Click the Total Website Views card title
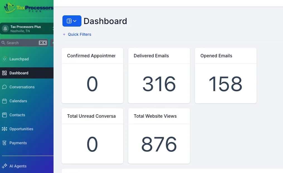The height and width of the screenshot is (173, 283). pyautogui.click(x=155, y=116)
